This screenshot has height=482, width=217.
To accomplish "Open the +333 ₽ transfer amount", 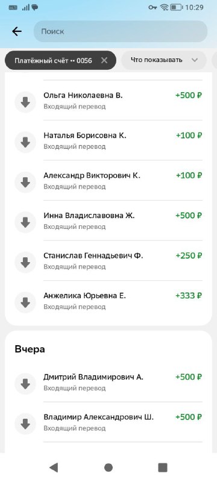I will pos(189,296).
